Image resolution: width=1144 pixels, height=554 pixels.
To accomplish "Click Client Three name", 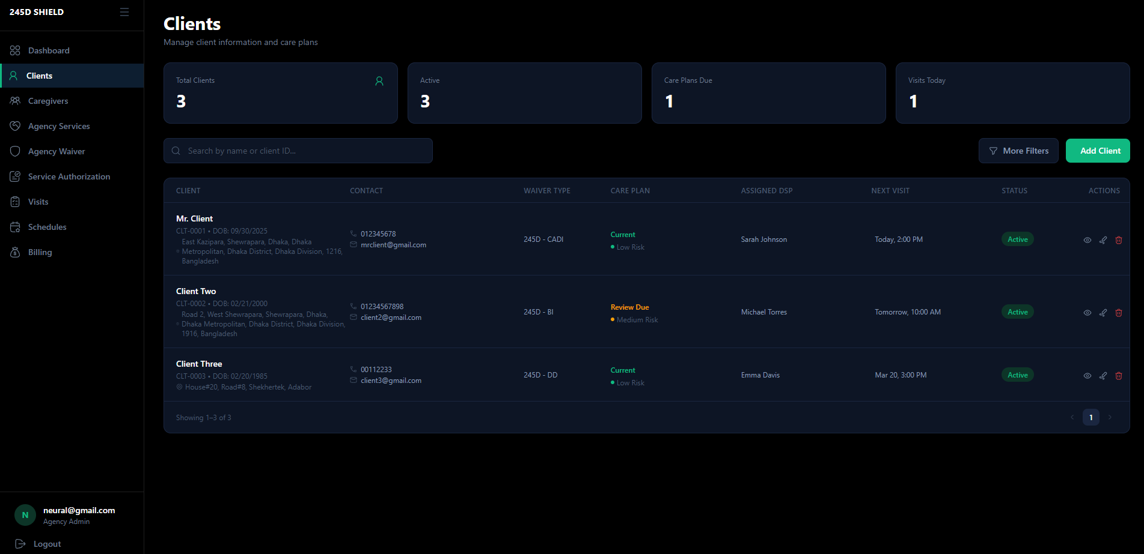I will tap(199, 364).
